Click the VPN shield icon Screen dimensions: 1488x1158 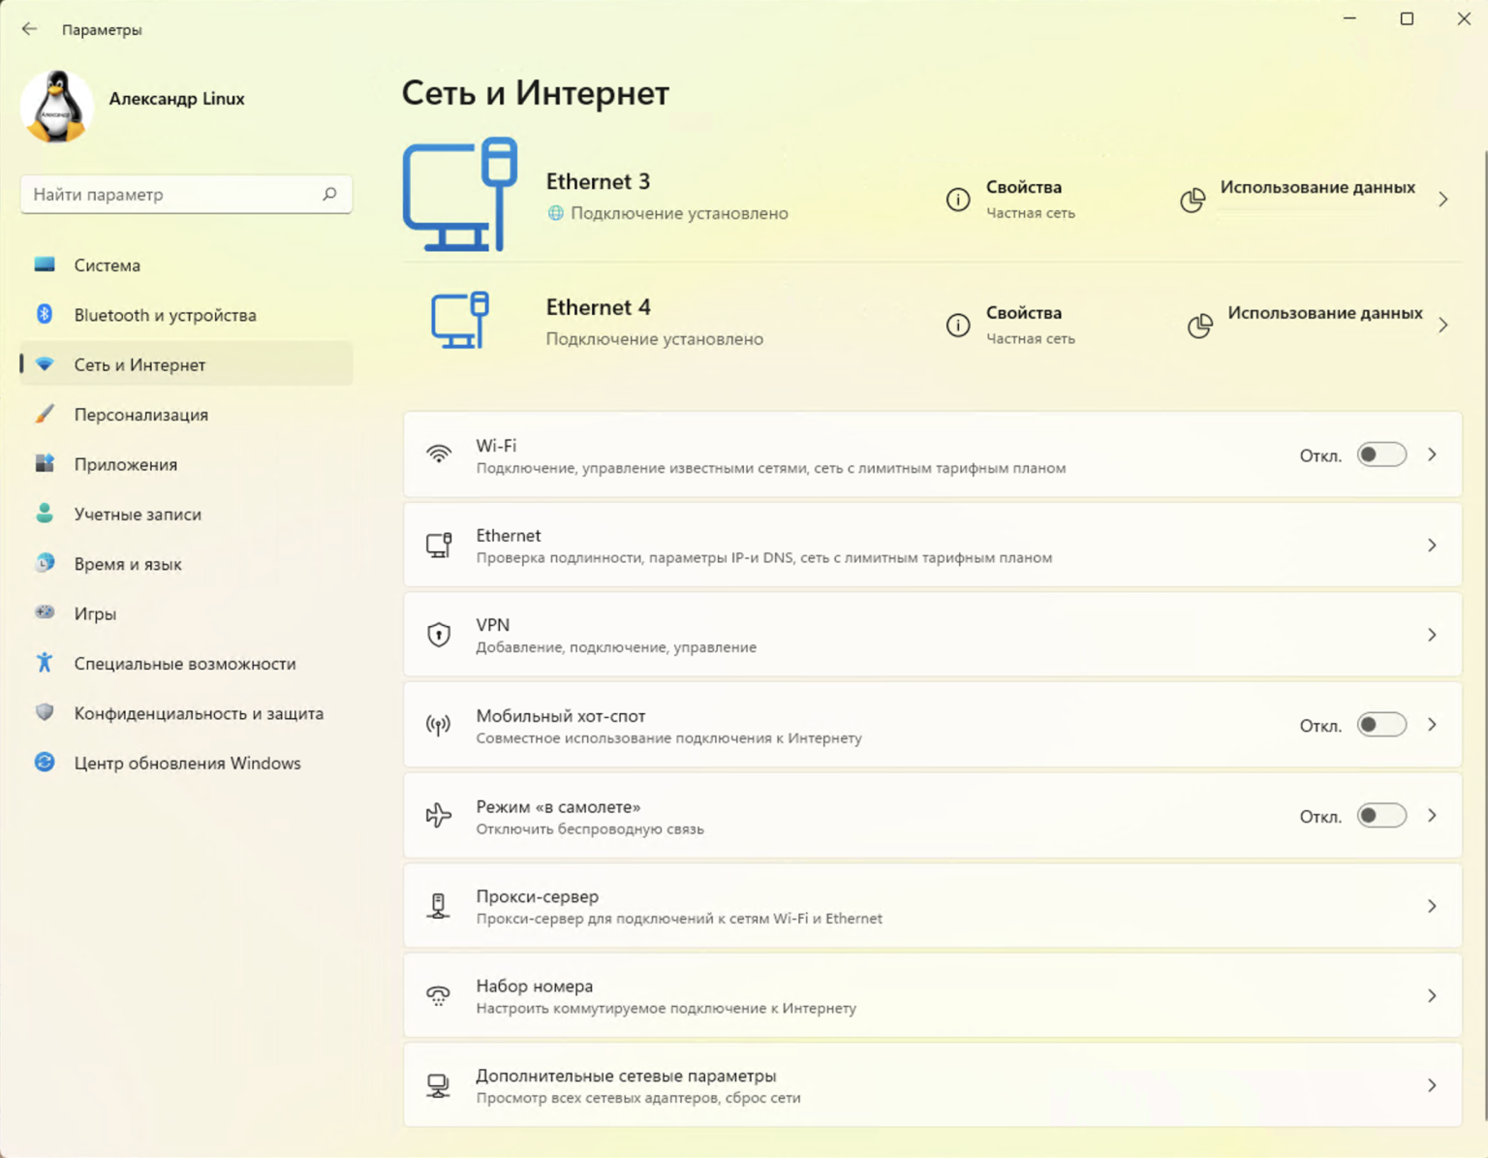click(x=439, y=635)
